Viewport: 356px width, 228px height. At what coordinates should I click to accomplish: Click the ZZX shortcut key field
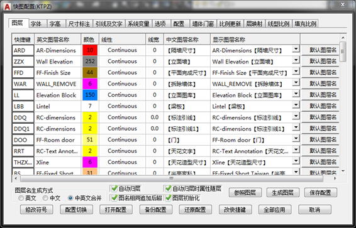pos(23,62)
